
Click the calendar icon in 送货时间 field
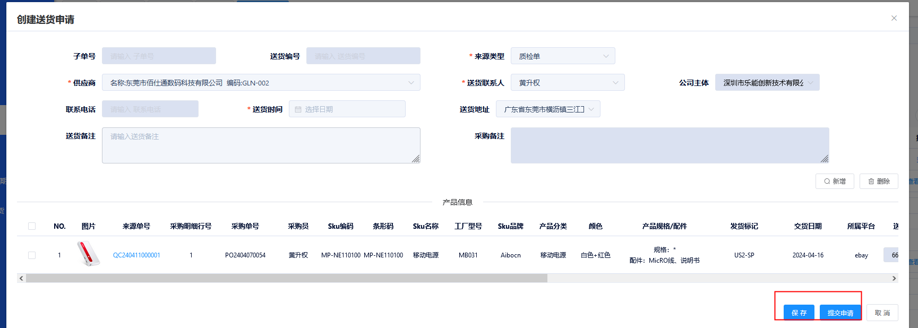pos(298,109)
